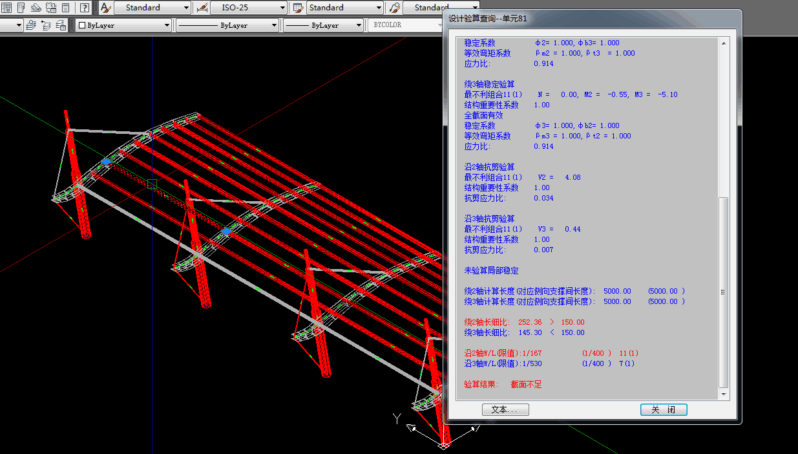Open the ByLayer linetype dropdown
798x454 pixels.
pos(227,25)
